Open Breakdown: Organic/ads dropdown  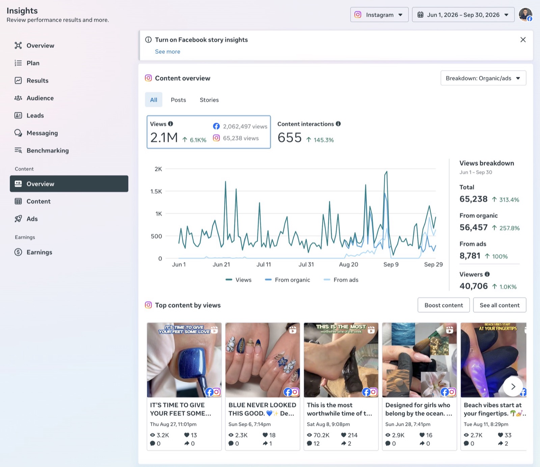point(483,78)
